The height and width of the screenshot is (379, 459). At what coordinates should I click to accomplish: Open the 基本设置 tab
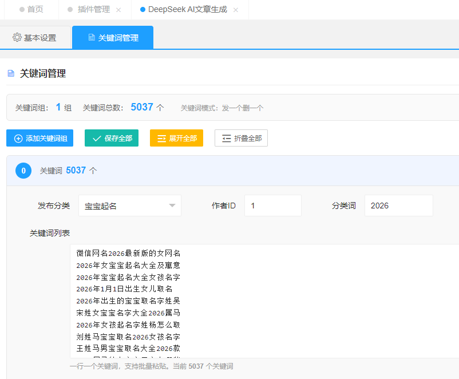pyautogui.click(x=35, y=38)
